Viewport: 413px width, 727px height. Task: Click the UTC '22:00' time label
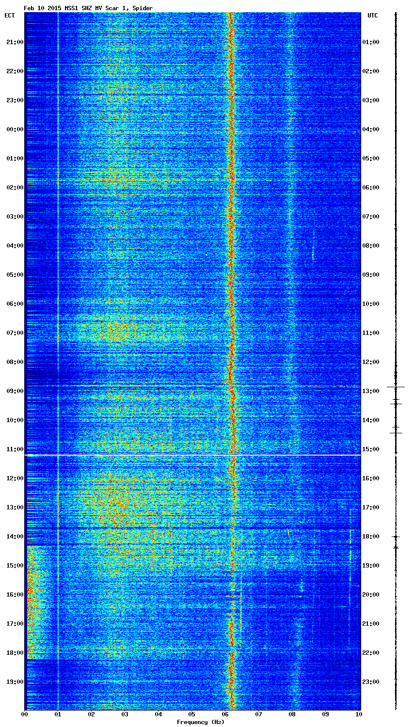tap(371, 653)
